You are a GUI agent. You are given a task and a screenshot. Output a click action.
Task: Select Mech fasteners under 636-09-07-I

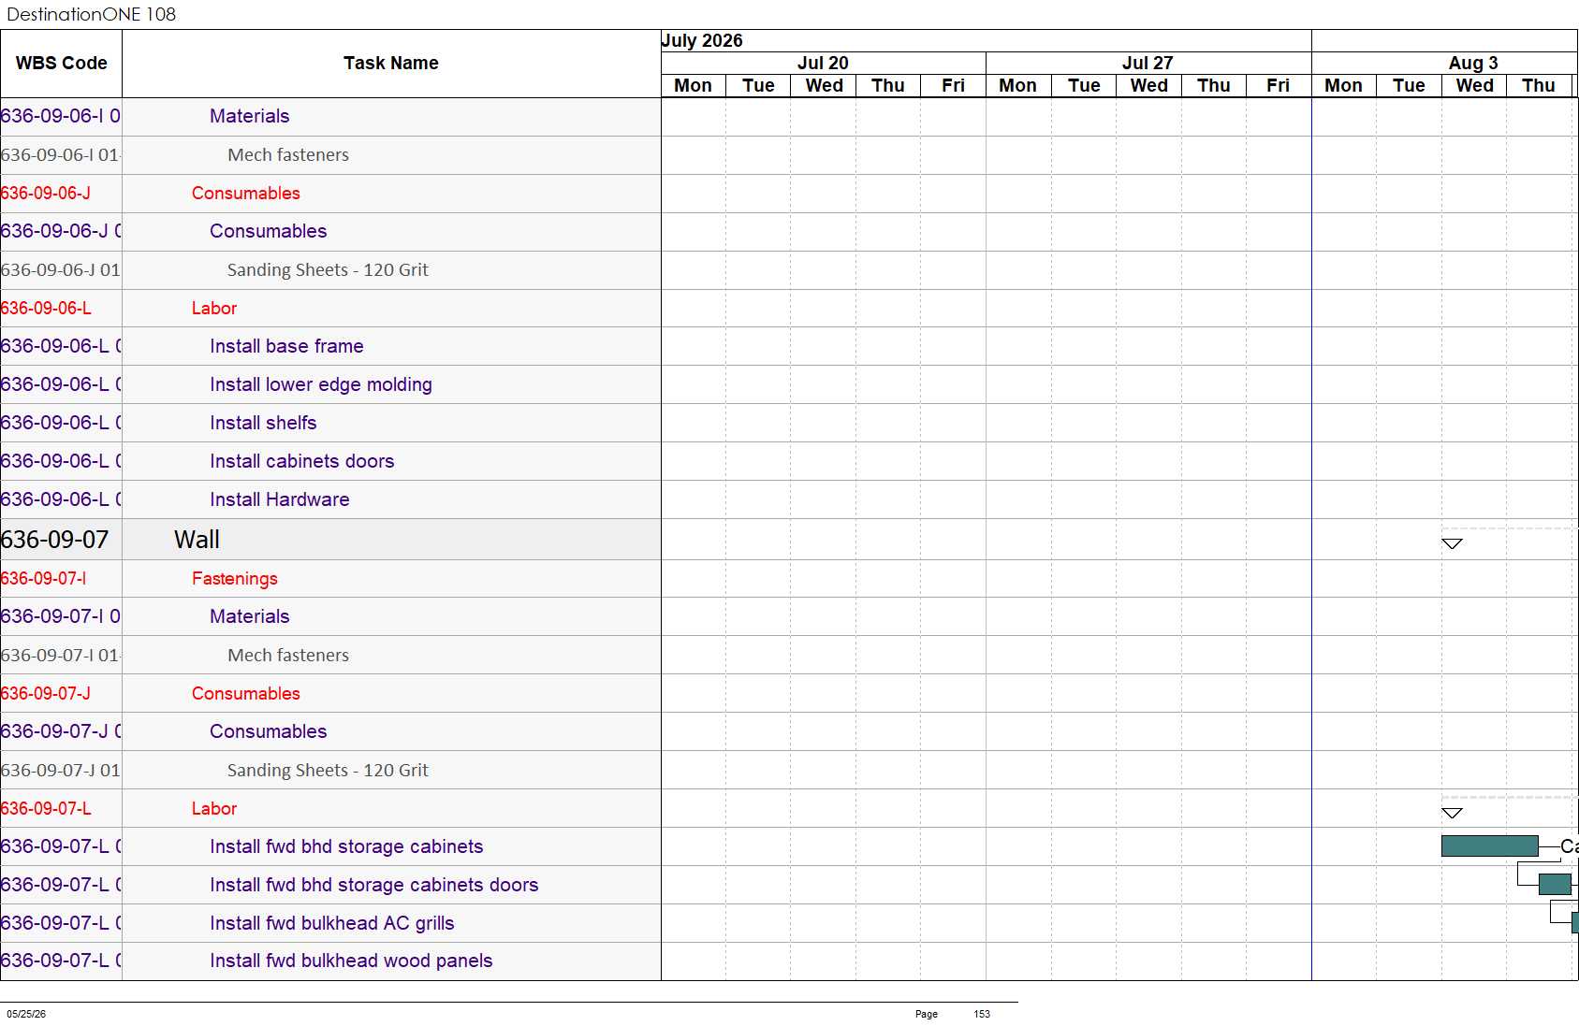coord(330,656)
